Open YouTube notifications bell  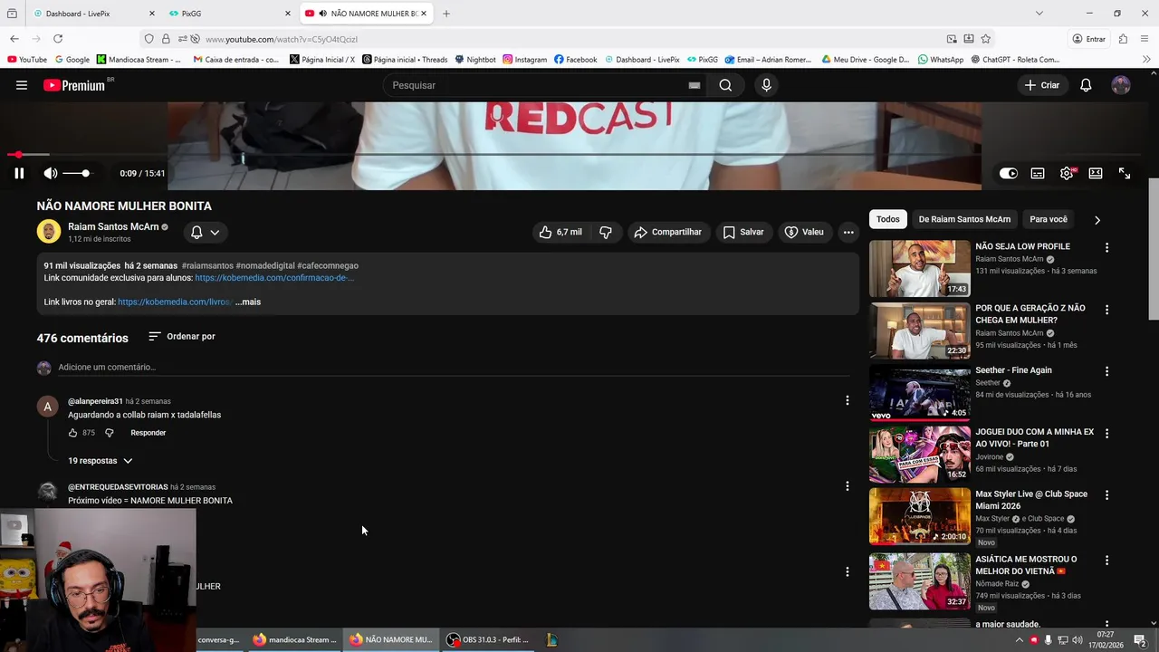[1086, 85]
